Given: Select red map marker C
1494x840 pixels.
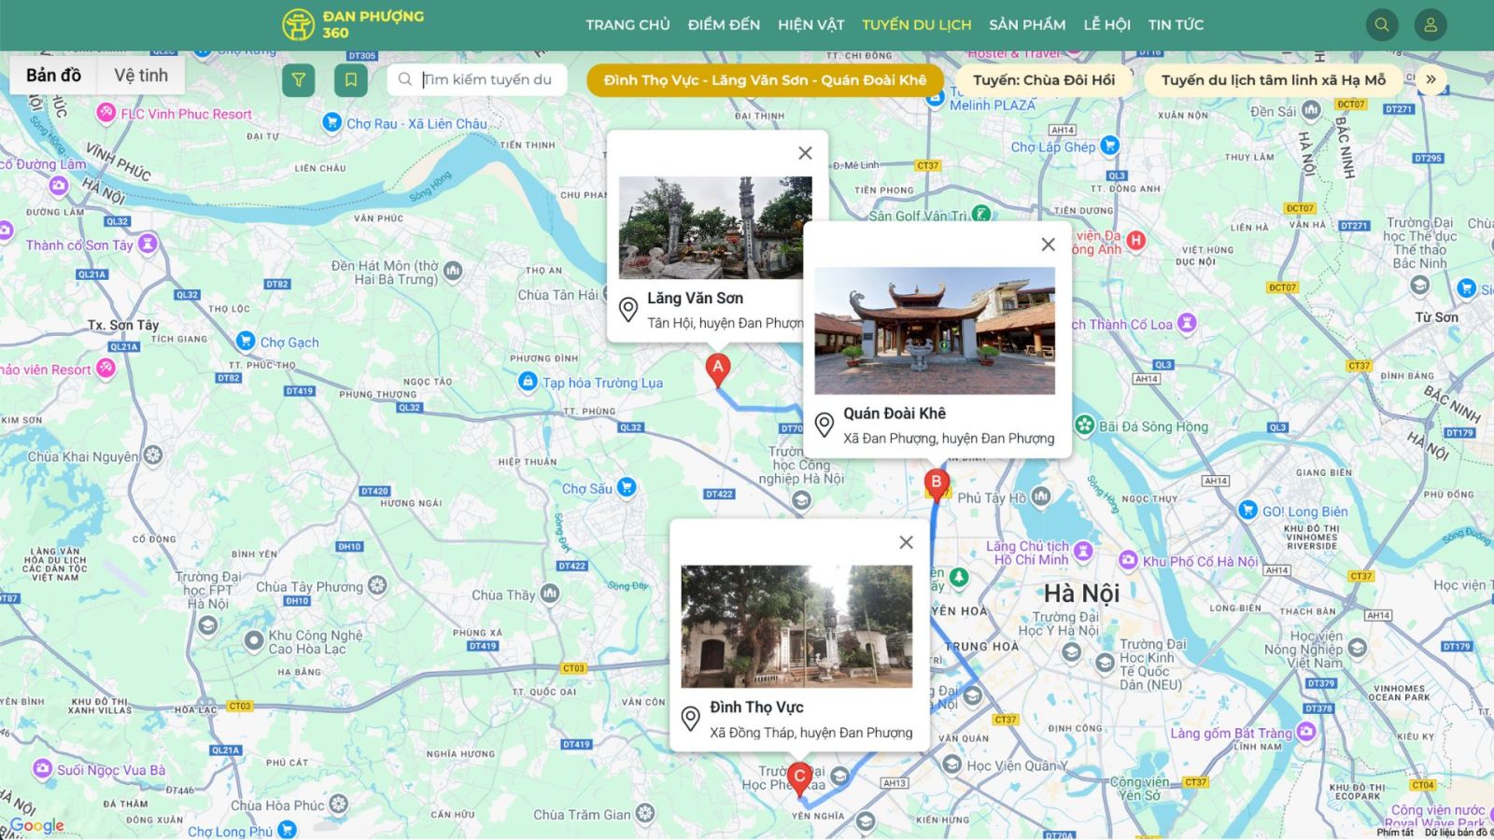Looking at the screenshot, I should coord(799,777).
